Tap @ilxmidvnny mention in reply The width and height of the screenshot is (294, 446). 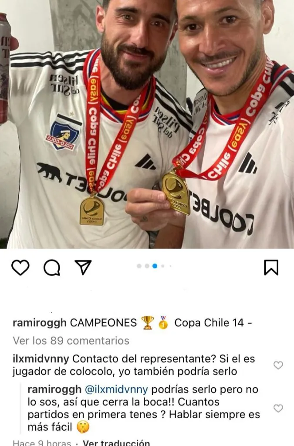click(117, 389)
